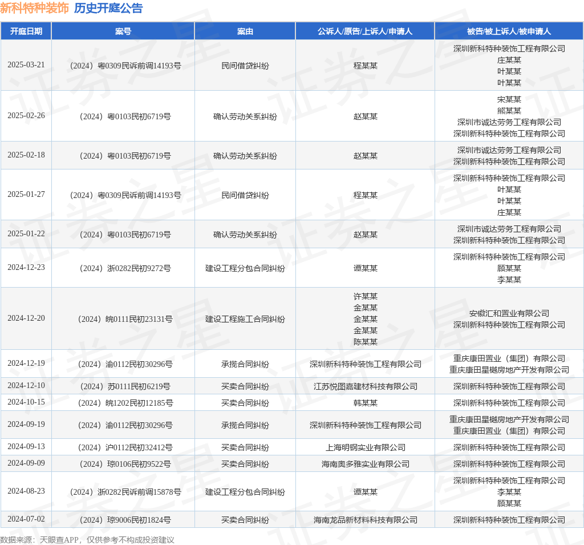
Task: Click plaintiff '海南龙品新材料科技有限公司'
Action: pos(366,520)
